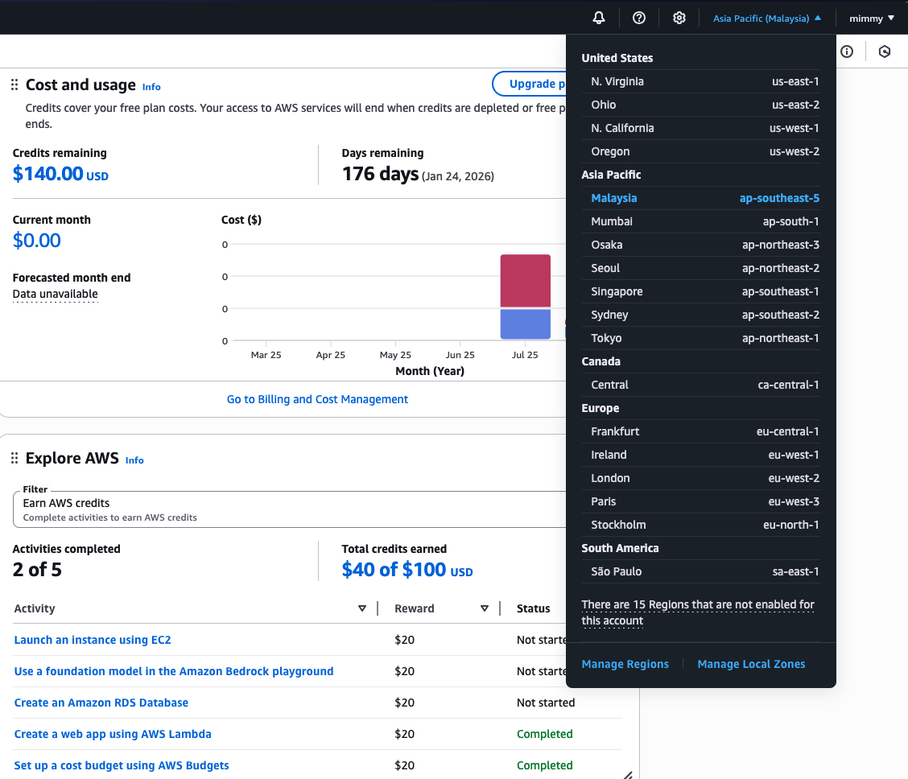Select Ohio us-east-2 region
Screen dimensions: 908x779
(700, 105)
